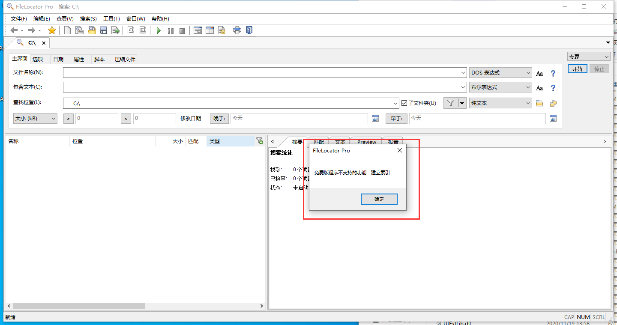This screenshot has width=617, height=325.
Task: Open the filter options arrow beside funnel
Action: click(x=462, y=103)
